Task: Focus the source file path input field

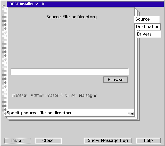Action: pyautogui.click(x=70, y=72)
